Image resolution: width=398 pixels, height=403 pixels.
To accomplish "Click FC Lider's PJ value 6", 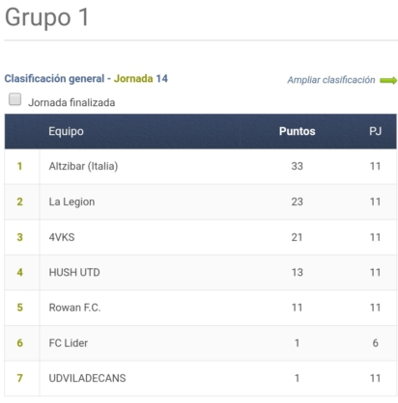I will coord(375,343).
